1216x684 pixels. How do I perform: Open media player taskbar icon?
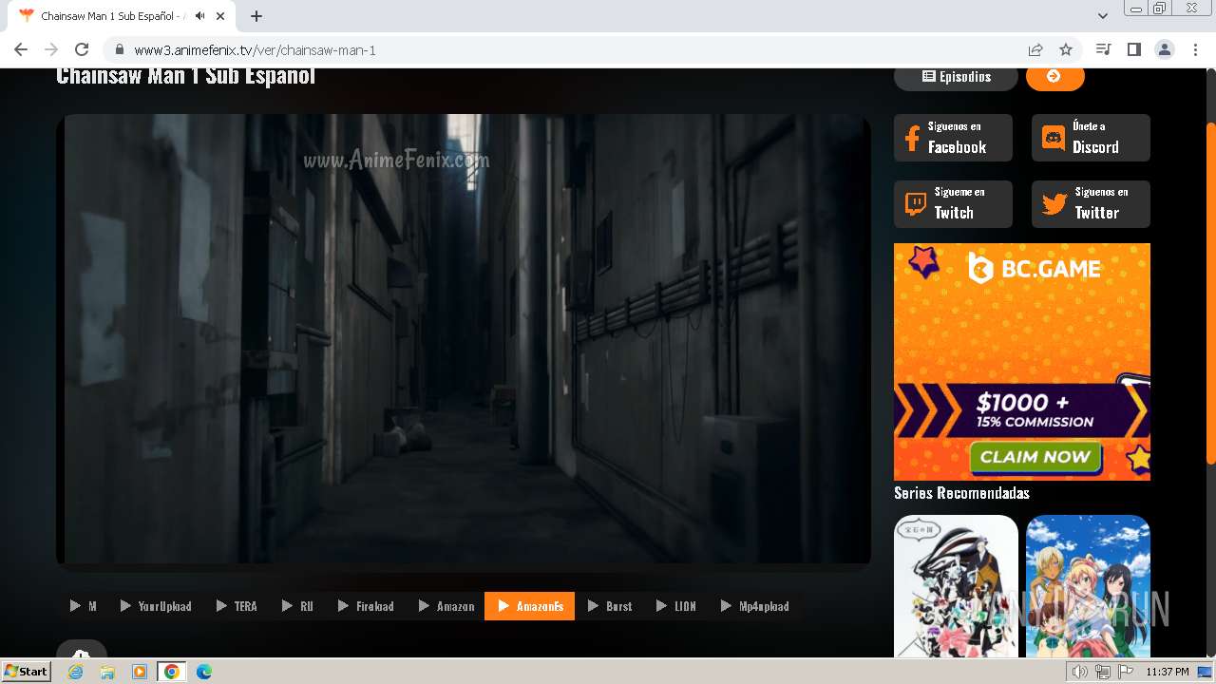click(x=140, y=672)
